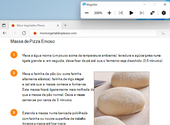Click the Magnifier app icon in title bar
Viewport: 170px width, 125px height.
pos(84,5)
